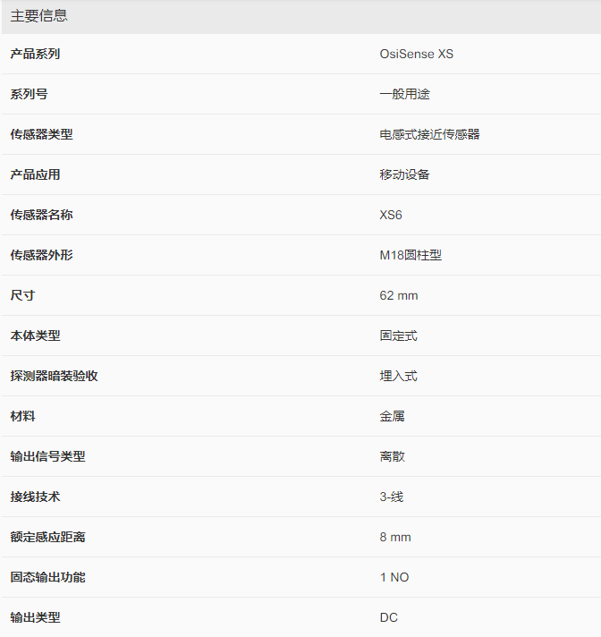
Task: Click the 电感式接近传感器 value
Action: click(x=429, y=134)
